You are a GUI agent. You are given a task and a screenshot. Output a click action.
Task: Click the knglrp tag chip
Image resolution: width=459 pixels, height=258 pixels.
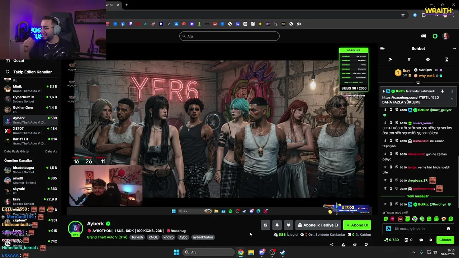click(x=169, y=237)
